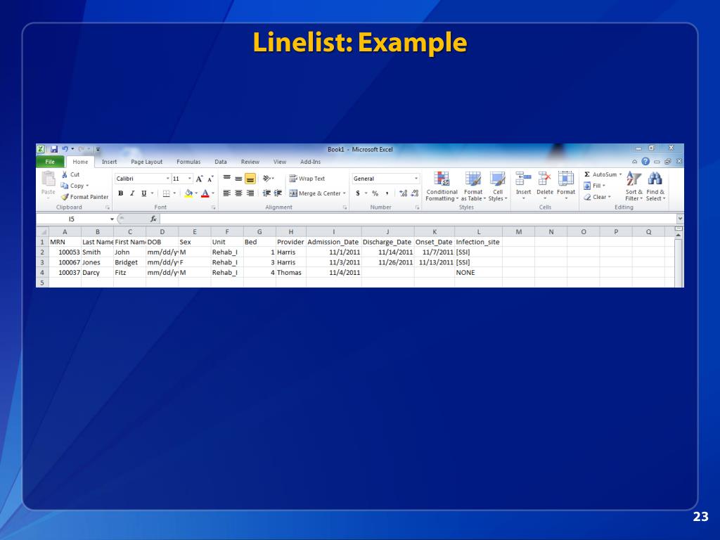720x540 pixels.
Task: Click Decrease Font Size small A
Action: [210, 179]
